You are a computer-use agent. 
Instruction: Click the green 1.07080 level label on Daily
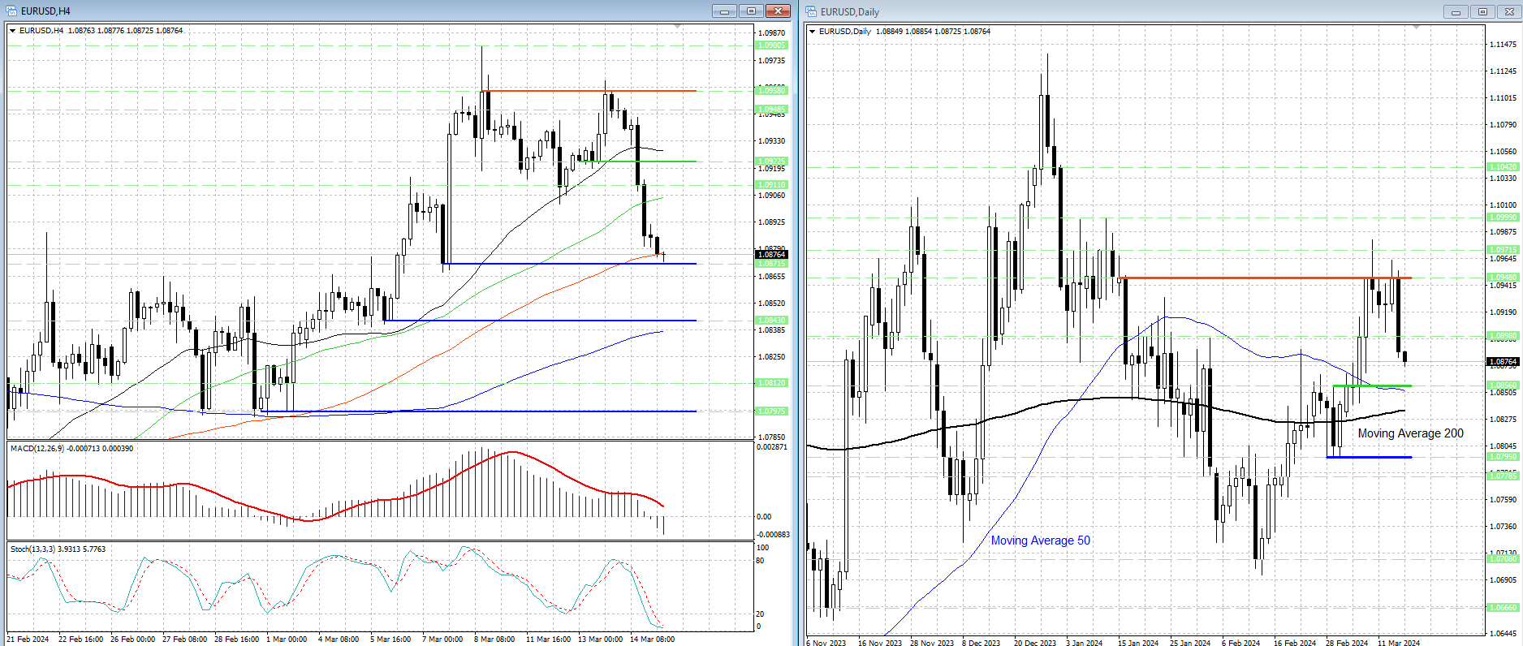[x=1503, y=559]
